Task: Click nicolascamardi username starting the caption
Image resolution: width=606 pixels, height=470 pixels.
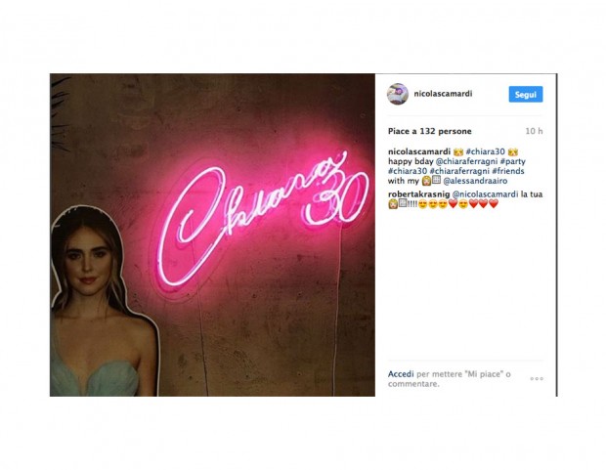Action: pos(419,151)
